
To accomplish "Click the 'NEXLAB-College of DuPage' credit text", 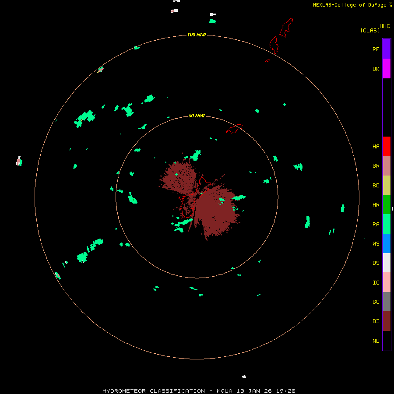I will pos(349,5).
